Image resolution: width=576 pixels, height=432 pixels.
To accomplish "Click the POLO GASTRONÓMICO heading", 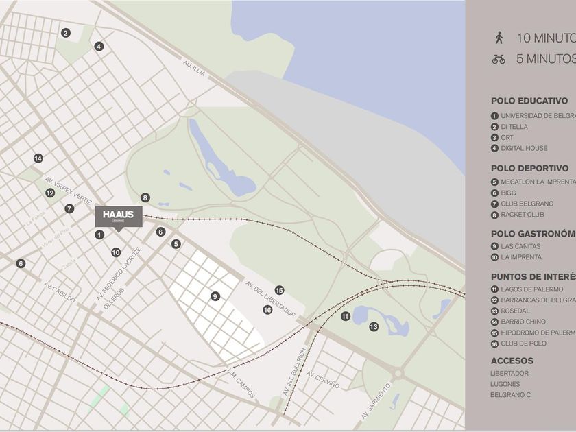I will click(533, 234).
